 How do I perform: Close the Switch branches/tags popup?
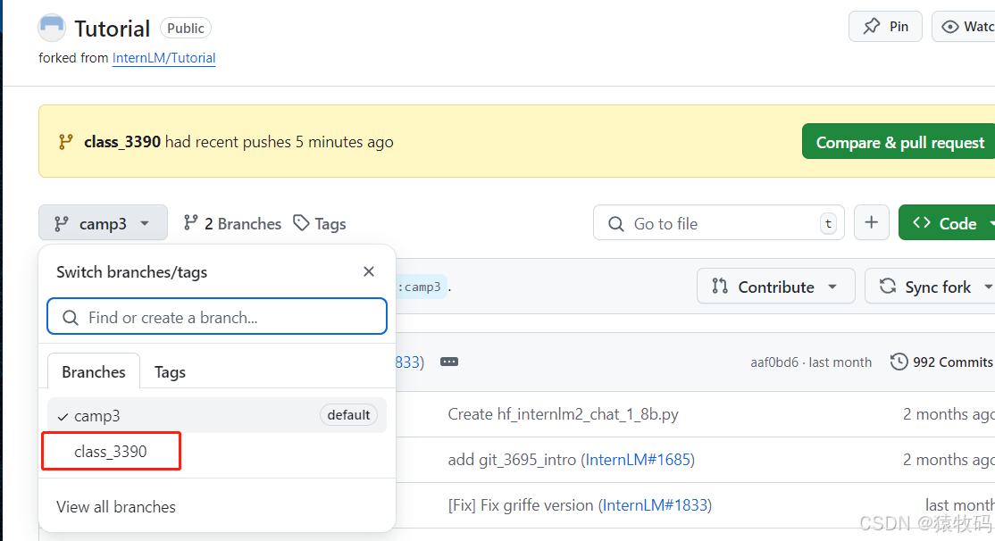[x=369, y=271]
